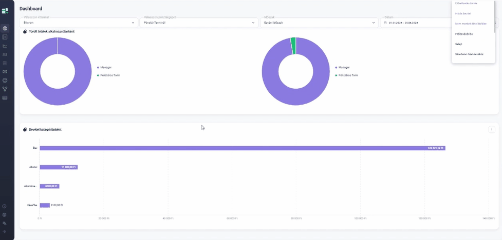Open the globe dashboard icon in sidebar

[5, 28]
